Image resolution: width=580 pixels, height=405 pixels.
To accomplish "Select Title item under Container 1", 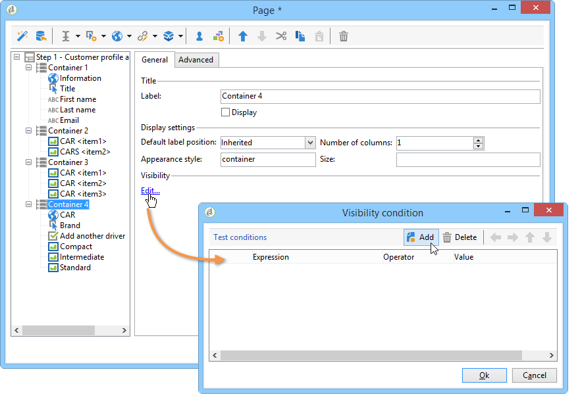I will pyautogui.click(x=67, y=89).
